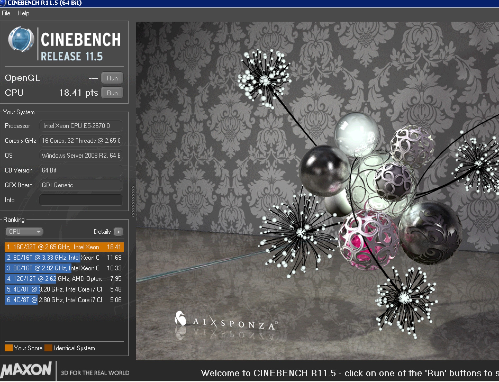The width and height of the screenshot is (499, 382).
Task: Click the Cinebench title bar app icon
Action: click(3, 3)
